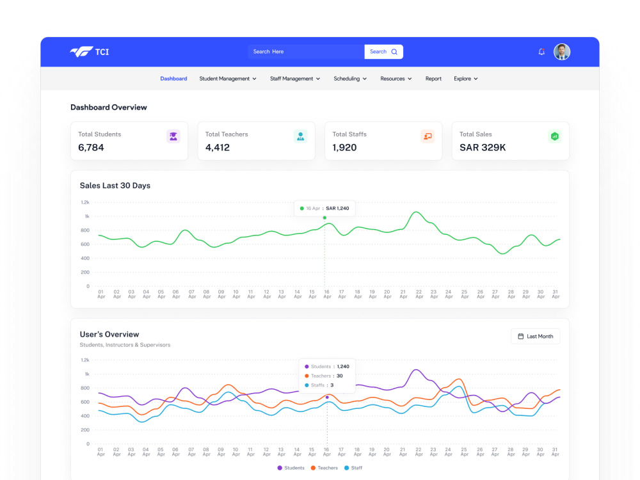Click the Total Staffs value 1,920
640x480 pixels.
tap(344, 148)
